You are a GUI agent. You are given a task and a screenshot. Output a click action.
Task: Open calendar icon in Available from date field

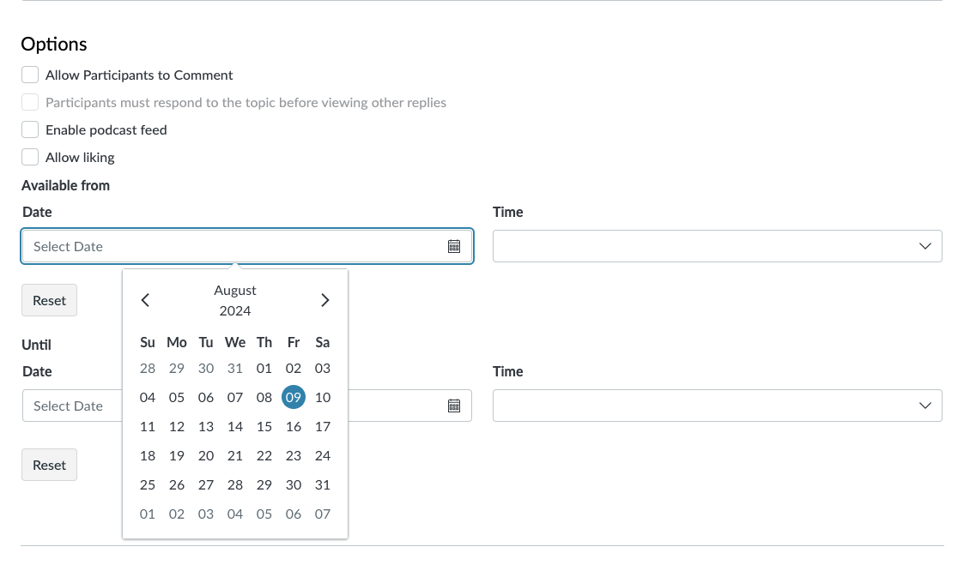pos(454,246)
